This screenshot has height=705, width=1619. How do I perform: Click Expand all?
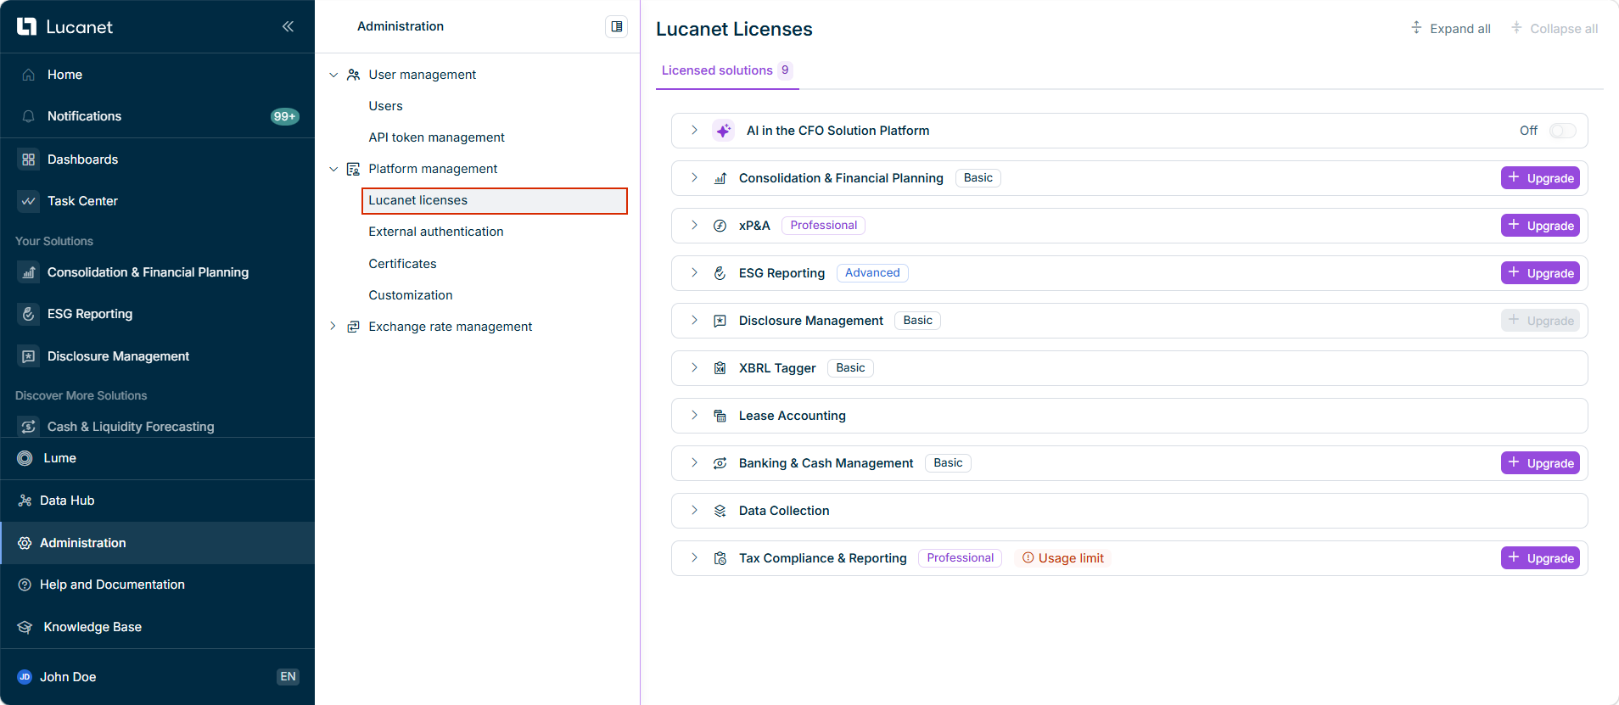[1451, 29]
